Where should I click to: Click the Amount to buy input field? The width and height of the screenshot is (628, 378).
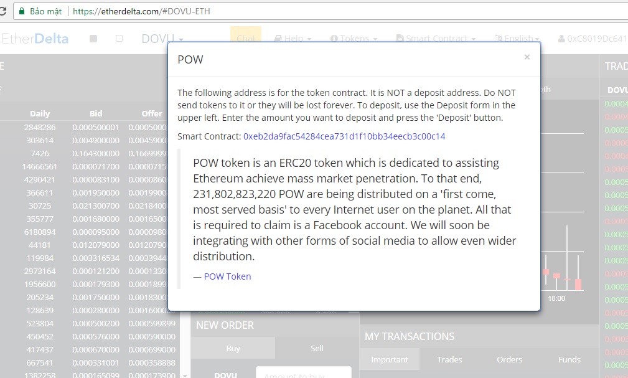coord(304,373)
